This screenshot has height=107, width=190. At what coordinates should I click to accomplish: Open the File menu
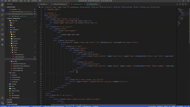point(5,1)
